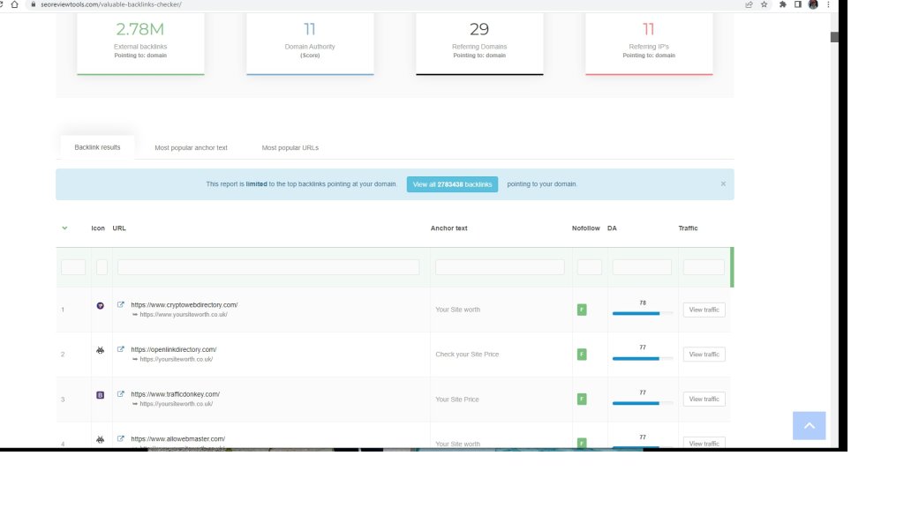The width and height of the screenshot is (904, 508).
Task: Switch to Backlink results tab
Action: tap(97, 147)
